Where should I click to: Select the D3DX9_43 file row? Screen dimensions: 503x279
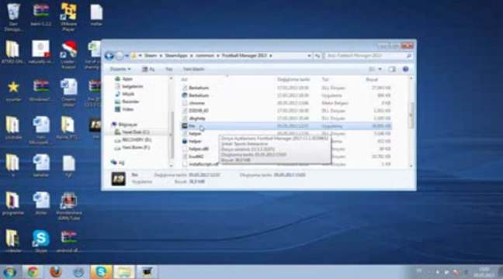point(286,111)
